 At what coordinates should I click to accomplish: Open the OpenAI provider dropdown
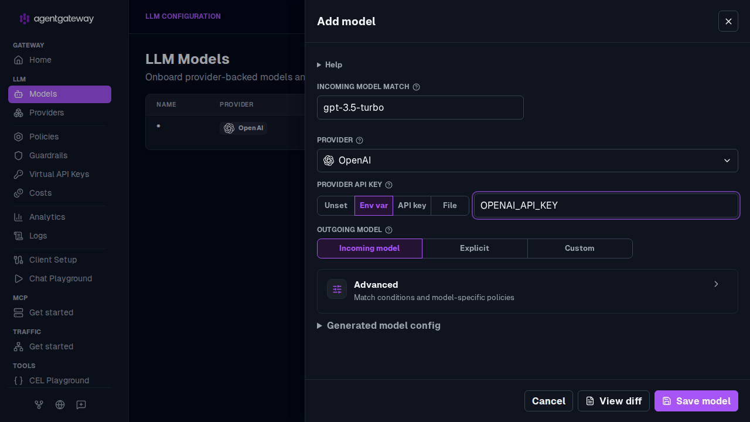(x=527, y=161)
